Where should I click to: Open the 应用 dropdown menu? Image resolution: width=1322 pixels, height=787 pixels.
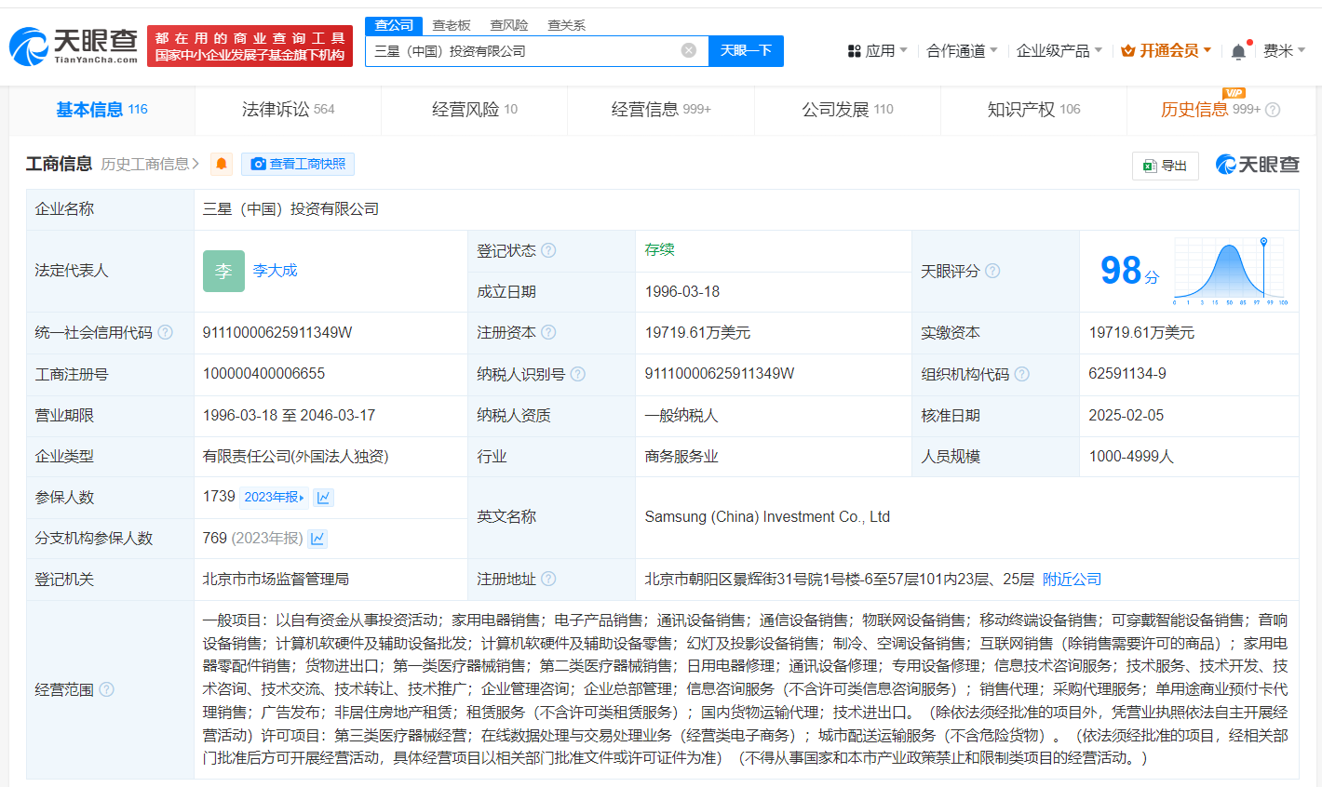[877, 50]
